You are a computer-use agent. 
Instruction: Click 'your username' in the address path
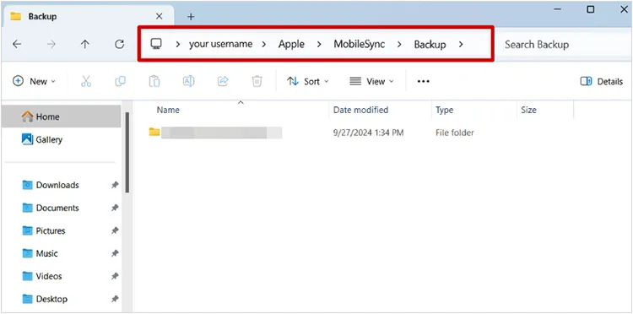point(220,44)
